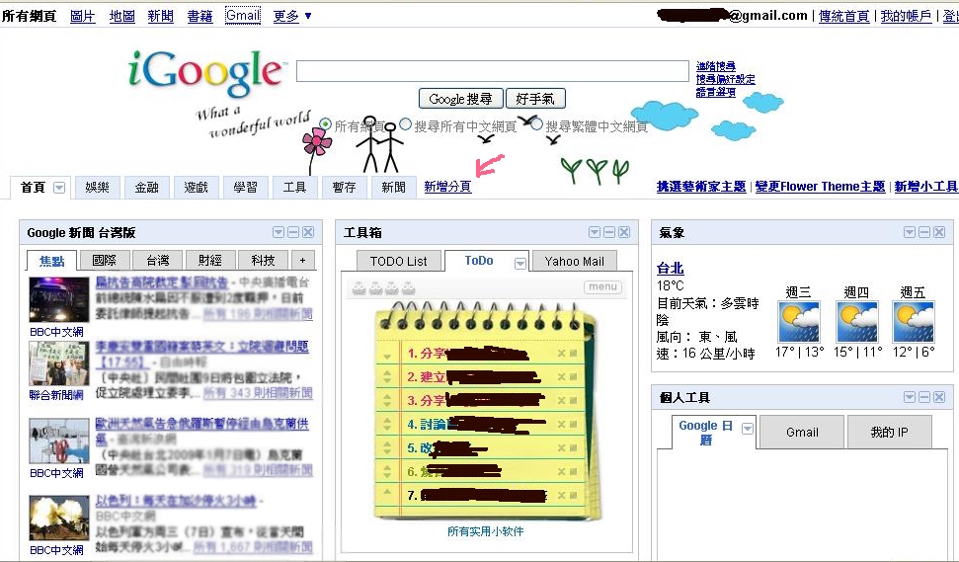Switch to the TODO List tab
Image resolution: width=959 pixels, height=562 pixels.
pyautogui.click(x=399, y=261)
